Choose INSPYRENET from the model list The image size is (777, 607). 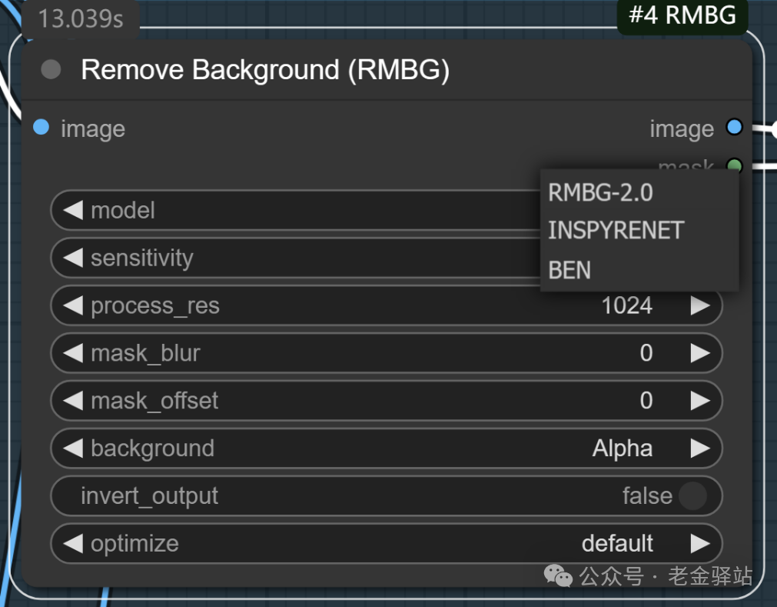tap(639, 231)
